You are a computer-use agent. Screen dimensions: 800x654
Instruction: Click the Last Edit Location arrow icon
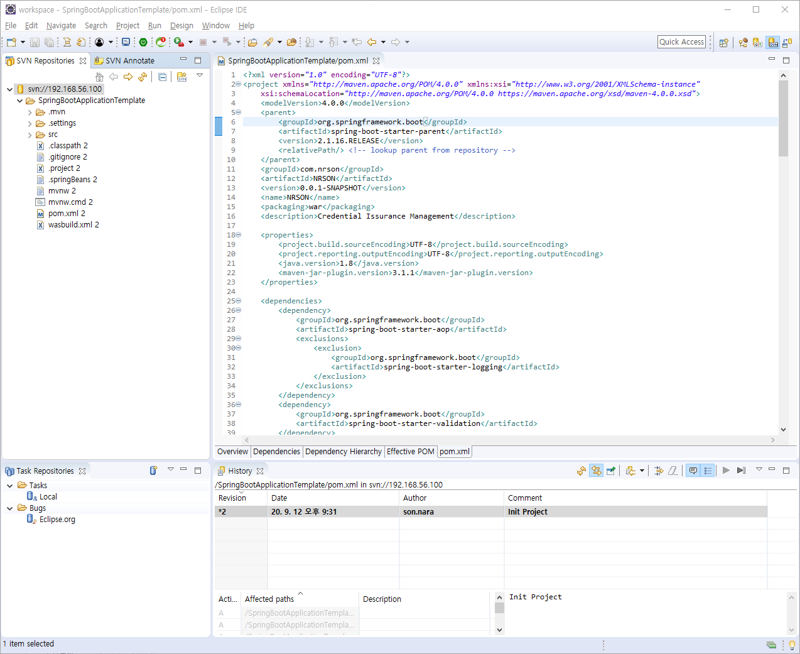(357, 42)
